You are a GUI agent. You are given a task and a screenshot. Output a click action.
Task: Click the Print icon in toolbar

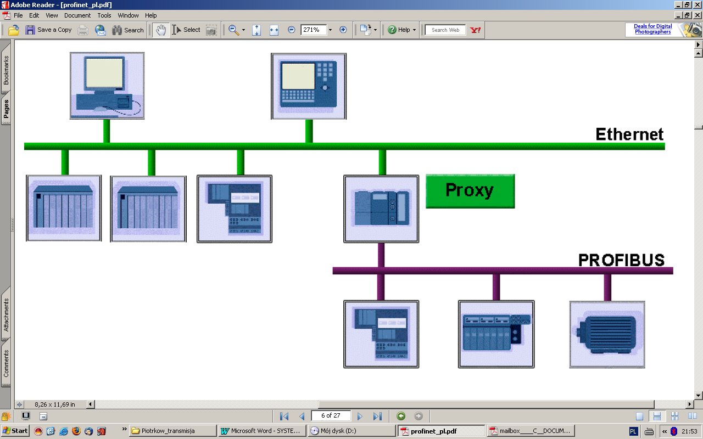click(83, 30)
